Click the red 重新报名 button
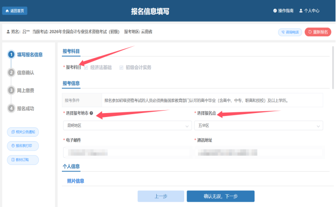The height and width of the screenshot is (207, 336). click(318, 32)
